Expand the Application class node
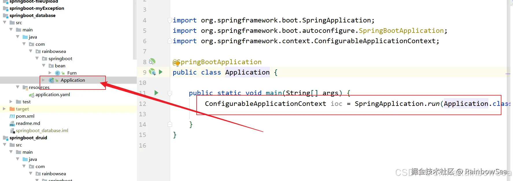513x181 pixels. click(43, 80)
